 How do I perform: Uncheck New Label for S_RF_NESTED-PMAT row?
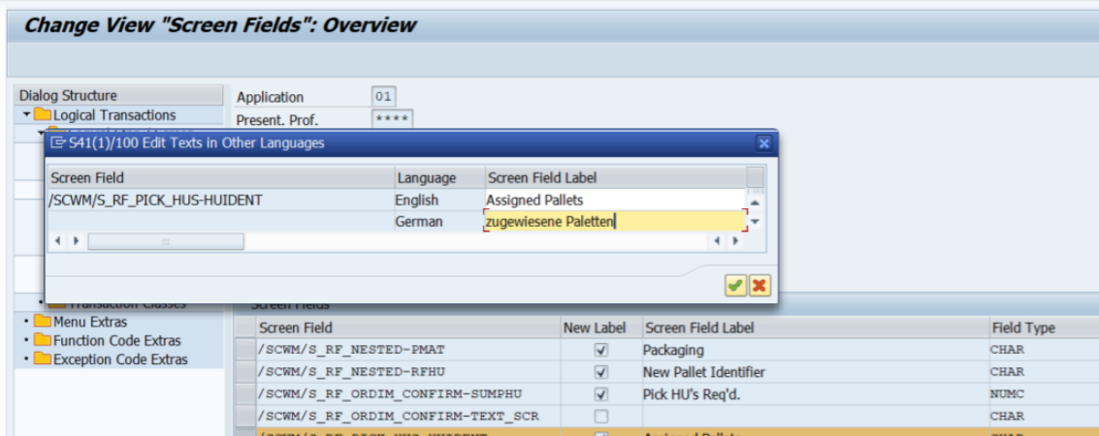(600, 350)
